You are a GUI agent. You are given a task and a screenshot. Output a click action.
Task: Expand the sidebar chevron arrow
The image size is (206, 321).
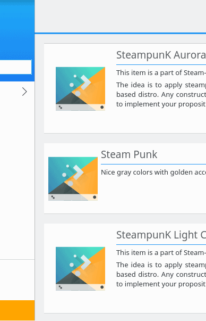pyautogui.click(x=24, y=92)
